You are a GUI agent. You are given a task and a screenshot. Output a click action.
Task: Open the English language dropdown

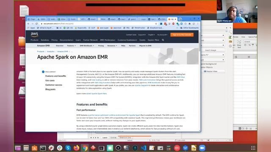[x=152, y=35]
